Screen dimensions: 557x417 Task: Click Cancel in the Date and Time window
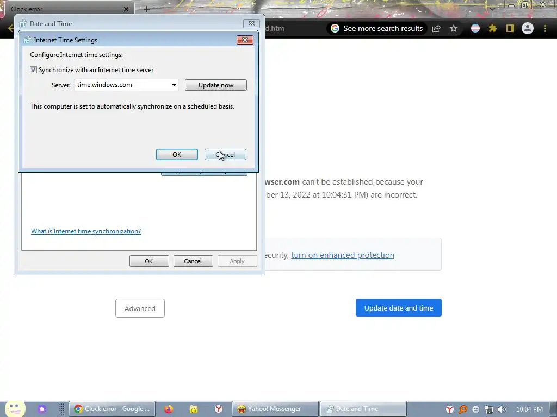point(193,261)
